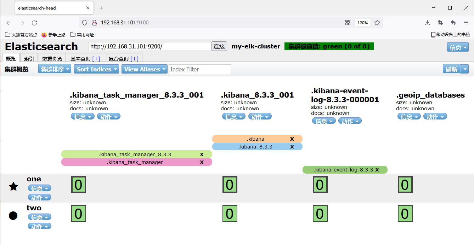This screenshot has height=245, width=474.
Task: Open the QR code icon in address bar
Action: pos(348,23)
